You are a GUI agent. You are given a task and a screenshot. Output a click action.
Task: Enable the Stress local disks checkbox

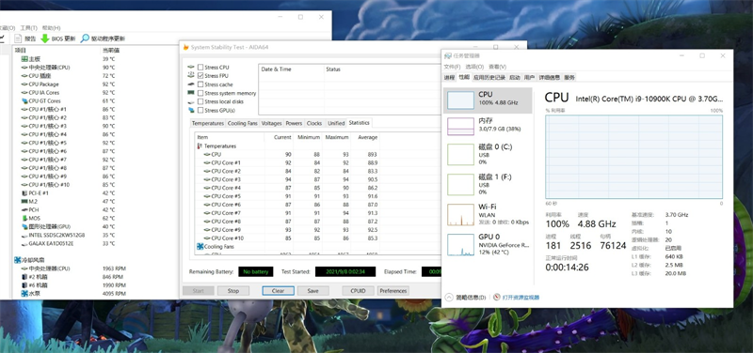(x=200, y=101)
